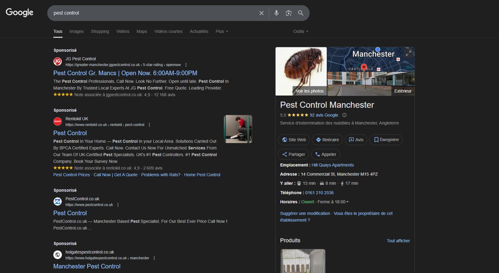The width and height of the screenshot is (499, 273).
Task: Open Manchester Pest Control headline link
Action: click(87, 266)
